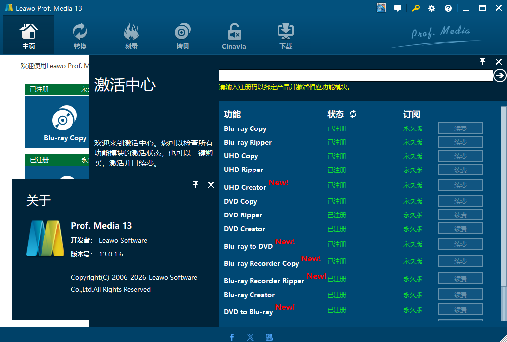
Task: Click the module list vertical scrollbar
Action: click(x=503, y=214)
